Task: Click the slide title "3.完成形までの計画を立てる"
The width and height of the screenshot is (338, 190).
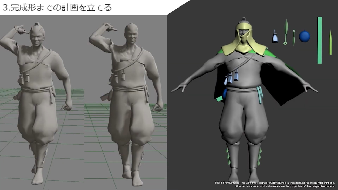Action: click(57, 7)
